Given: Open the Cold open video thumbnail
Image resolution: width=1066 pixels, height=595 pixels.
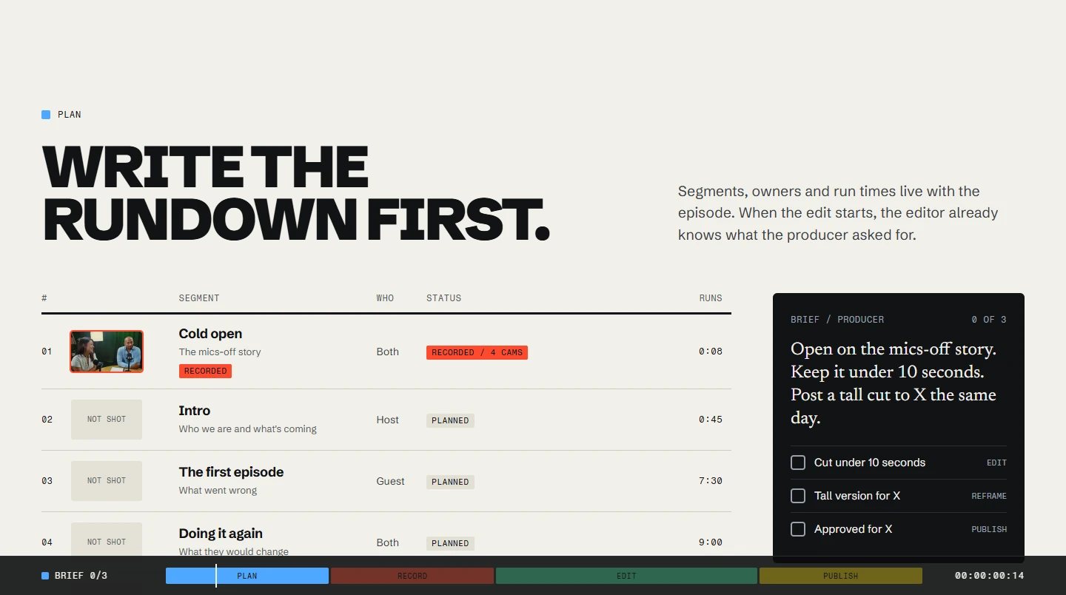Looking at the screenshot, I should pyautogui.click(x=107, y=352).
